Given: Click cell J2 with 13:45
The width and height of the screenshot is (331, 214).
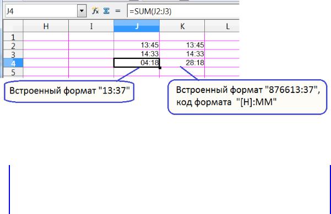Looking at the screenshot, I should point(137,45).
